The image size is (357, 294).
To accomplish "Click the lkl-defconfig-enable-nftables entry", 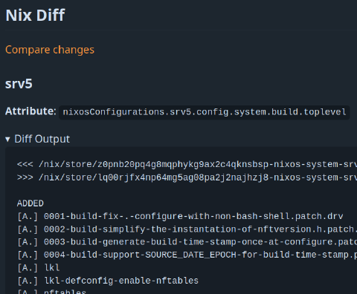I will pyautogui.click(x=121, y=281).
